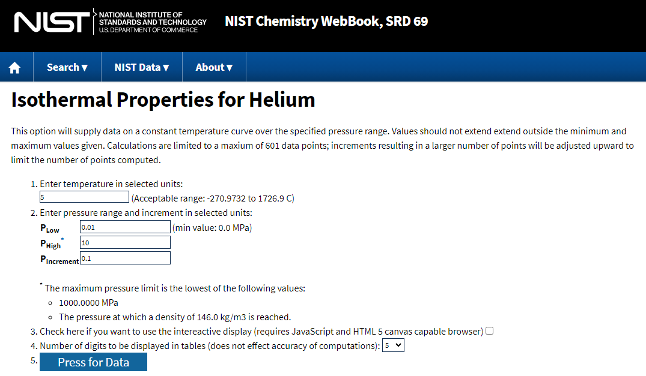
Task: Open the About menu
Action: coord(214,67)
